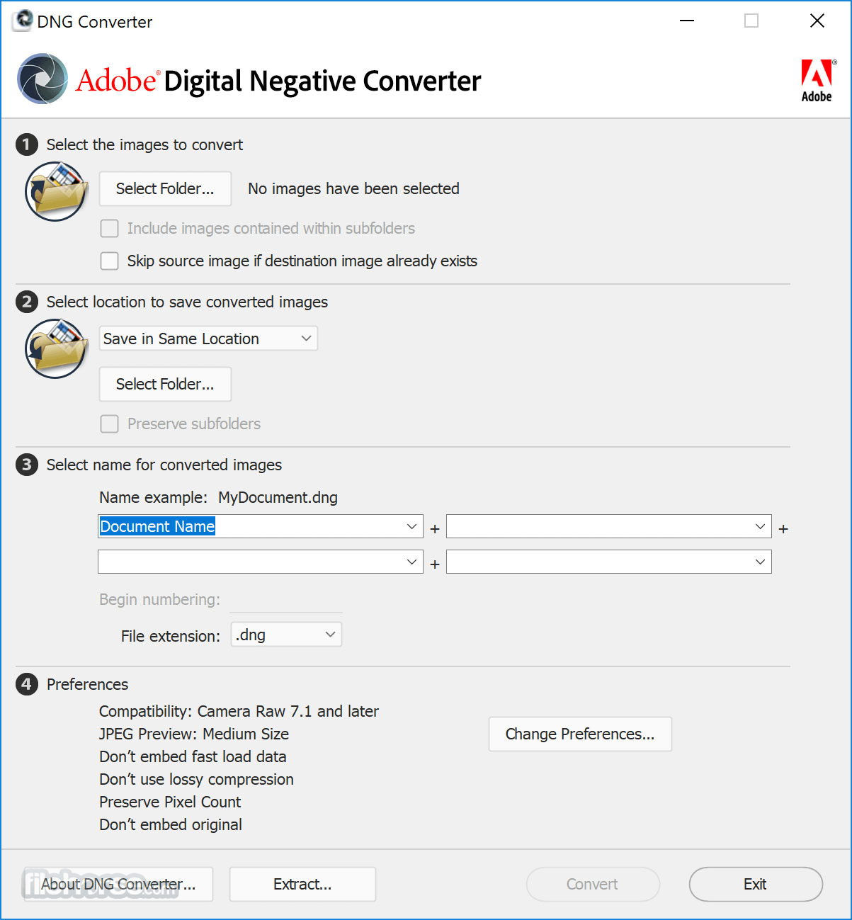Click 'Compatibility: Camera Raw 7.1 and later' text
The width and height of the screenshot is (852, 920).
pyautogui.click(x=239, y=711)
